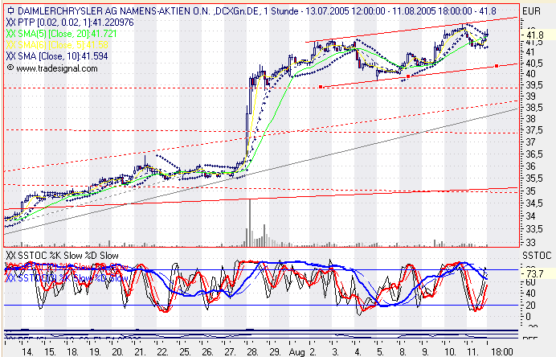Click the 10. date label on the time axis
Viewport: 556px width, 357px height.
pyautogui.click(x=450, y=352)
